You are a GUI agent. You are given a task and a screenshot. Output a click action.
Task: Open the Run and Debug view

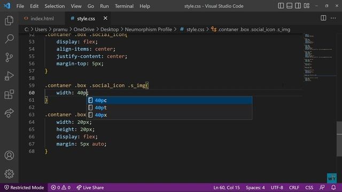(9, 76)
